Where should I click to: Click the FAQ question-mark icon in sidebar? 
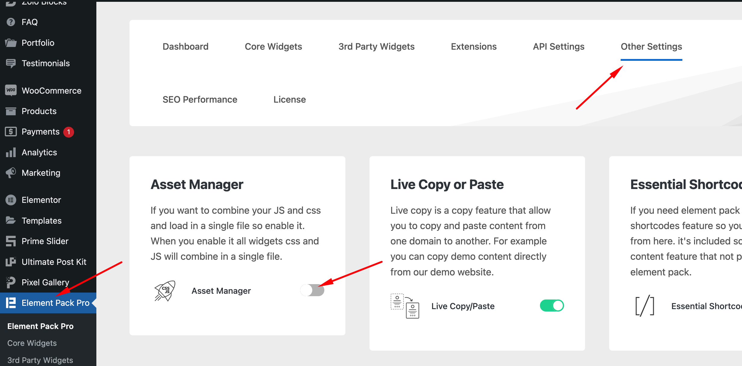(x=11, y=22)
